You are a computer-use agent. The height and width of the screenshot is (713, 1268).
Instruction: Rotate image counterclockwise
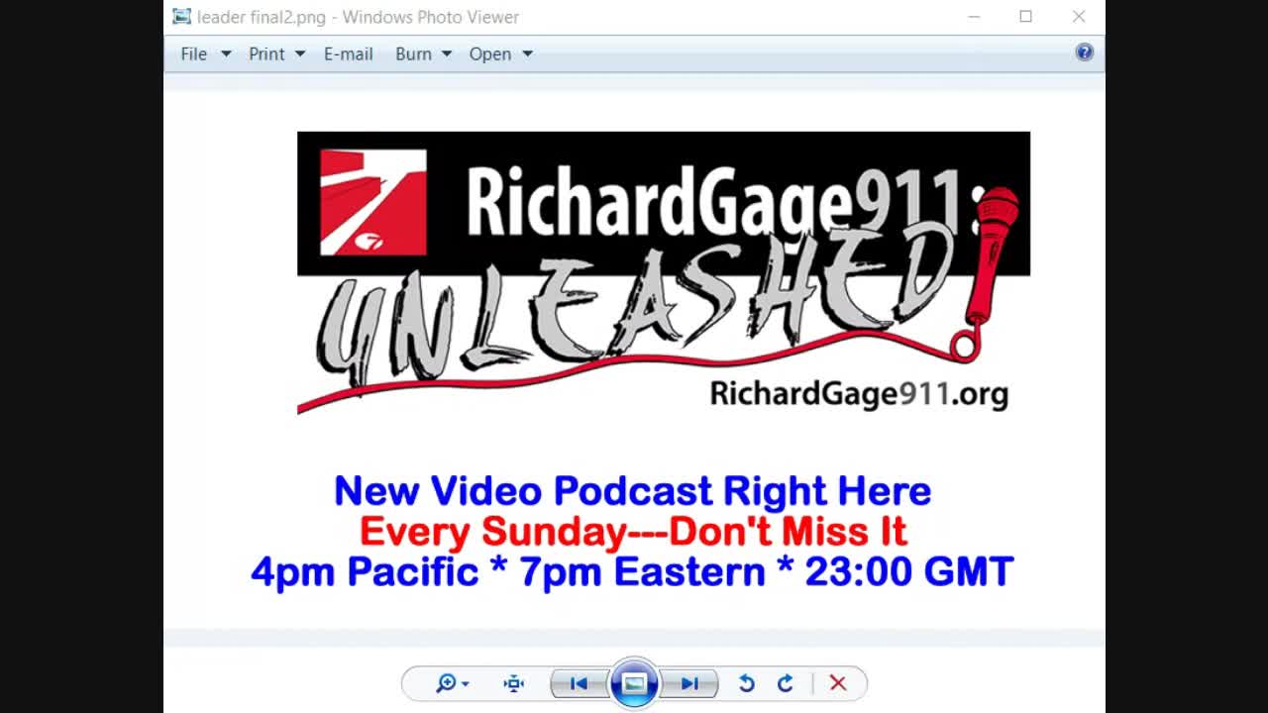click(x=747, y=683)
